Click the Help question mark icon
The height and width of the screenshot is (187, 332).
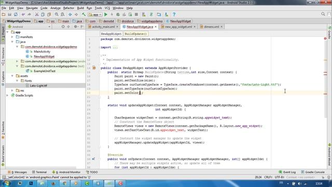coord(174,15)
